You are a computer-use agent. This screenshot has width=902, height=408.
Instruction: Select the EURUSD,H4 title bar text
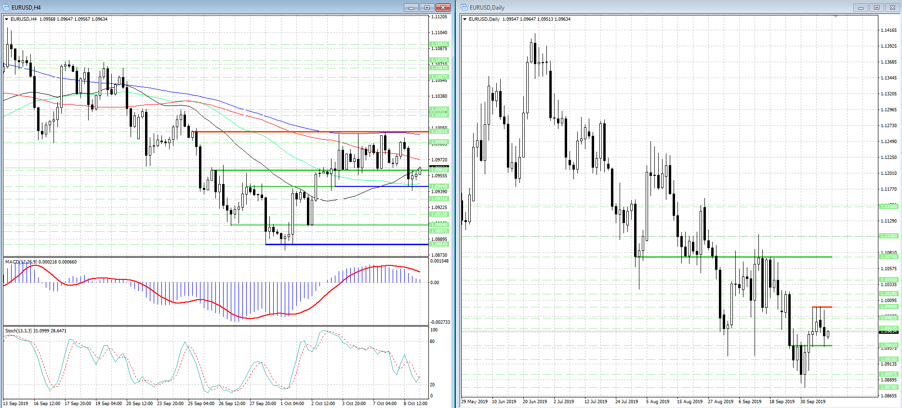[x=26, y=8]
